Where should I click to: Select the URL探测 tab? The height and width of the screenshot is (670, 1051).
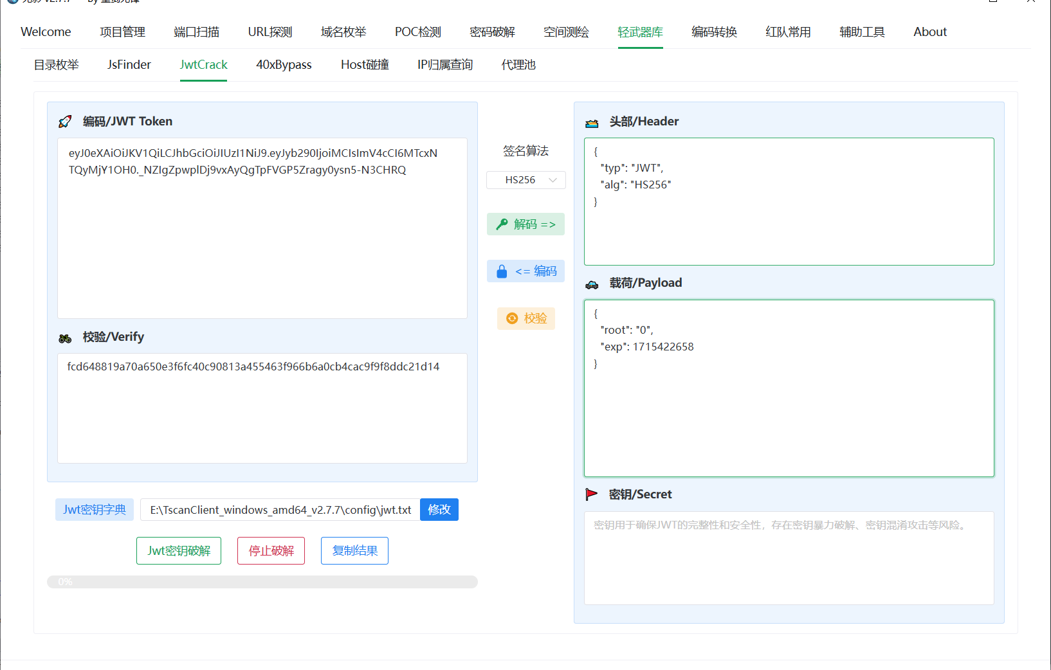(270, 32)
